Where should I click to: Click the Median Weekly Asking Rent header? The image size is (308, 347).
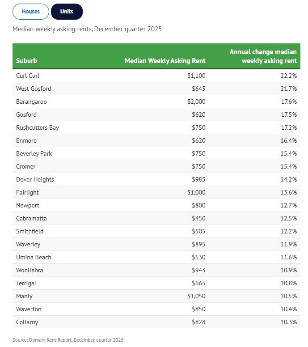click(x=165, y=61)
